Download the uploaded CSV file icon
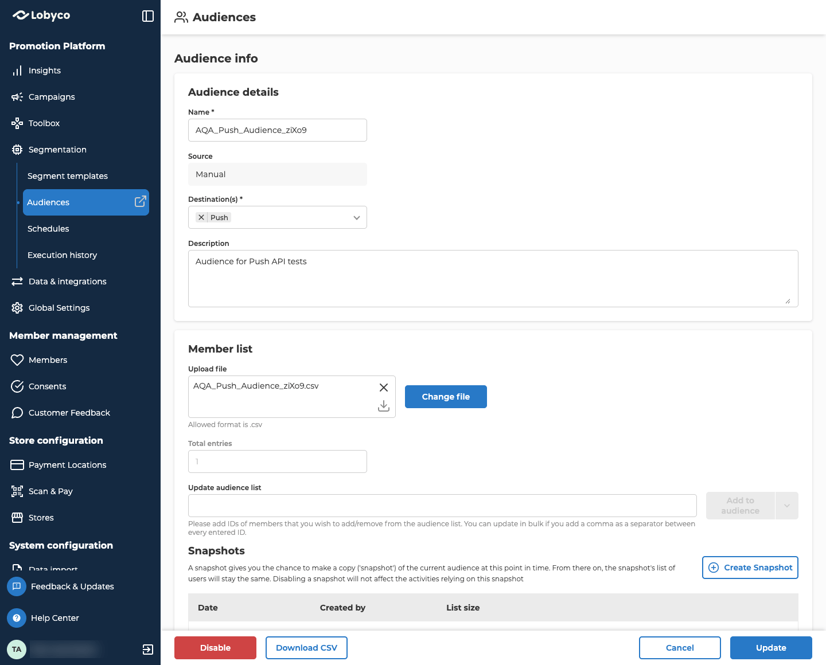Image resolution: width=826 pixels, height=665 pixels. pyautogui.click(x=384, y=406)
